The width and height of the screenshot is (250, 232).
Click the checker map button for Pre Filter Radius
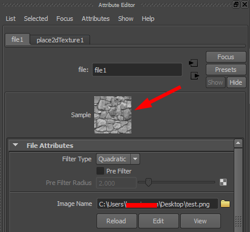point(223,182)
